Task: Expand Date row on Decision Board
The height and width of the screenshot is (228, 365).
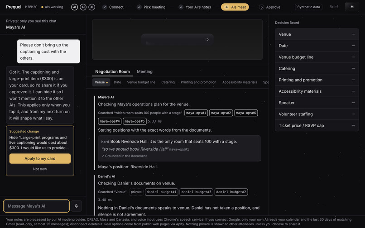Action: tap(317, 46)
